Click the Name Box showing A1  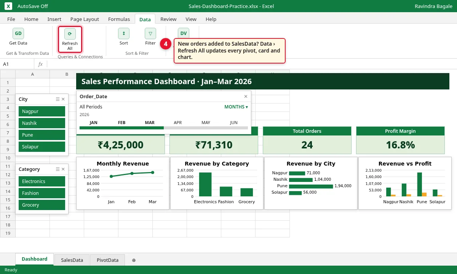pos(17,64)
